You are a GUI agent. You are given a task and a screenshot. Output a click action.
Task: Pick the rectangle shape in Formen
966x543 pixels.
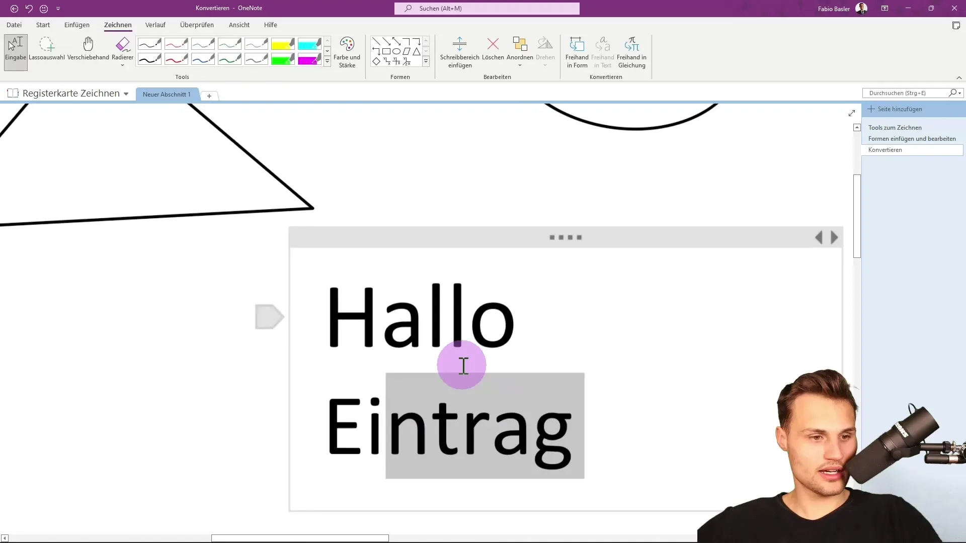click(x=386, y=51)
